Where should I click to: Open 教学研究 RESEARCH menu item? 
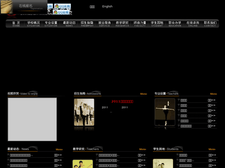[x=122, y=24]
